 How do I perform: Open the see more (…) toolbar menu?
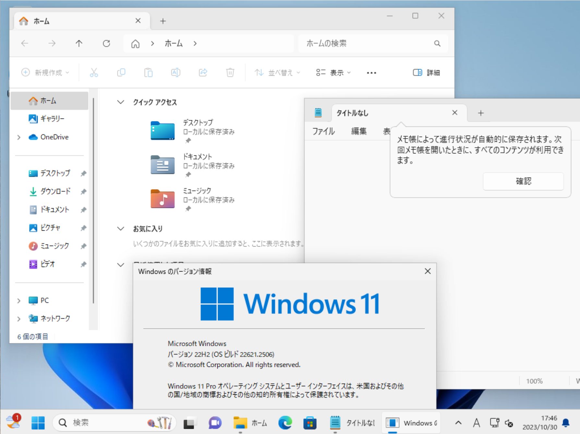[371, 73]
